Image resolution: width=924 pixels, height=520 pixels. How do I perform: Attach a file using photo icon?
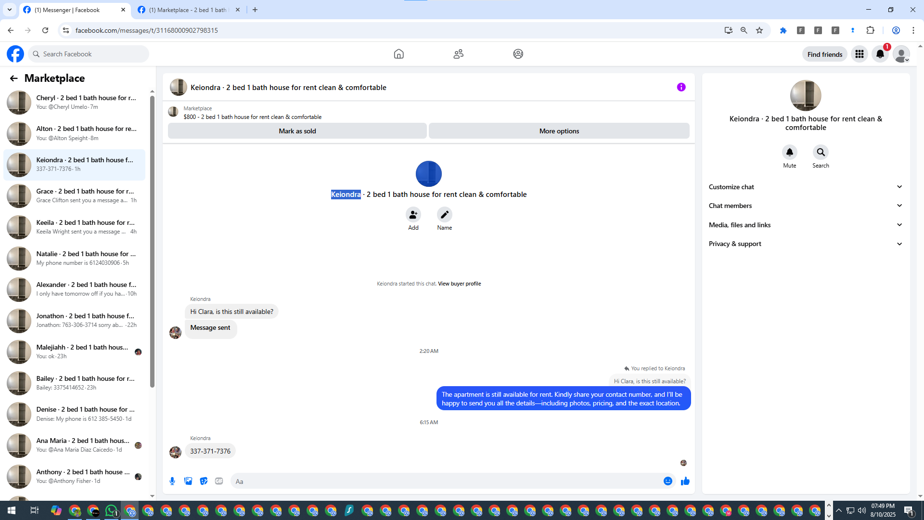[x=188, y=481]
